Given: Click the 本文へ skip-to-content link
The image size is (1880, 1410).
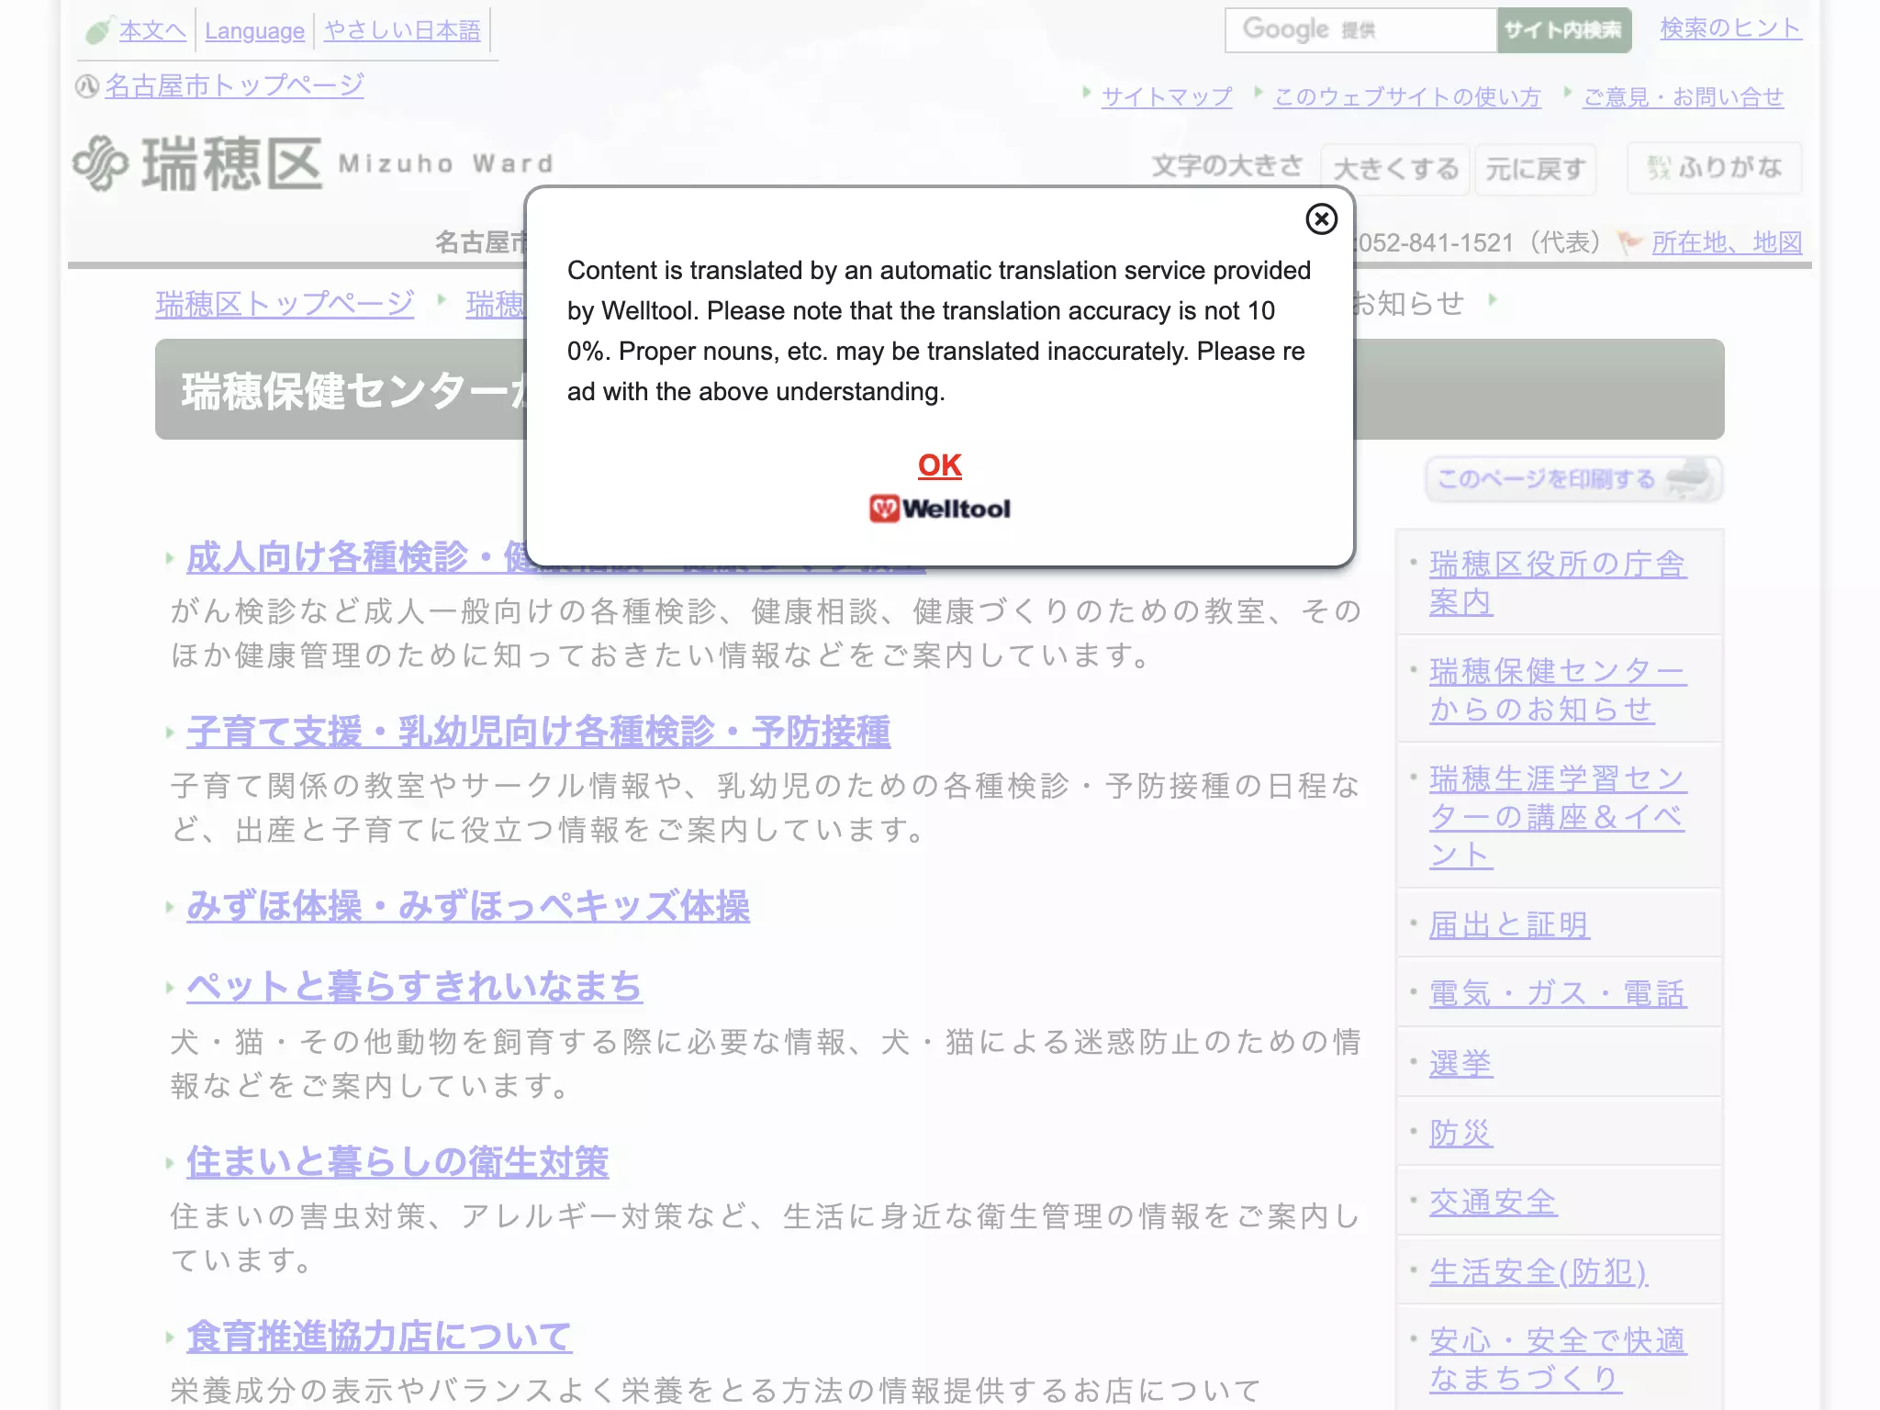Looking at the screenshot, I should 152,30.
